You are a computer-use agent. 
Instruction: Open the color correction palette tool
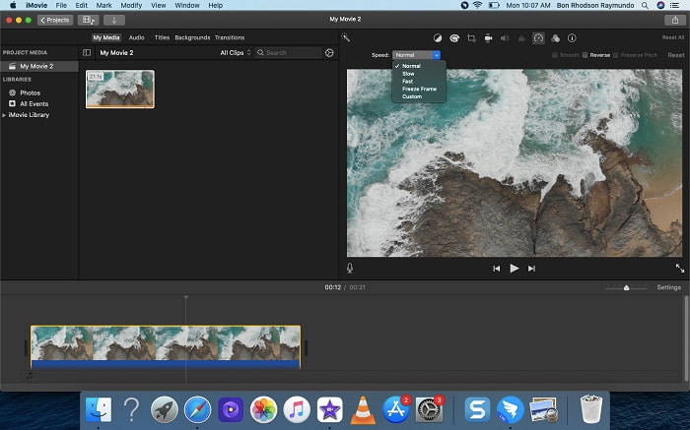[454, 38]
